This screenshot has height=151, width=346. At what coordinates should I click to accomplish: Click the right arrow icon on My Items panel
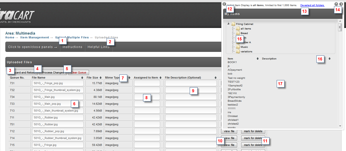(341, 4)
